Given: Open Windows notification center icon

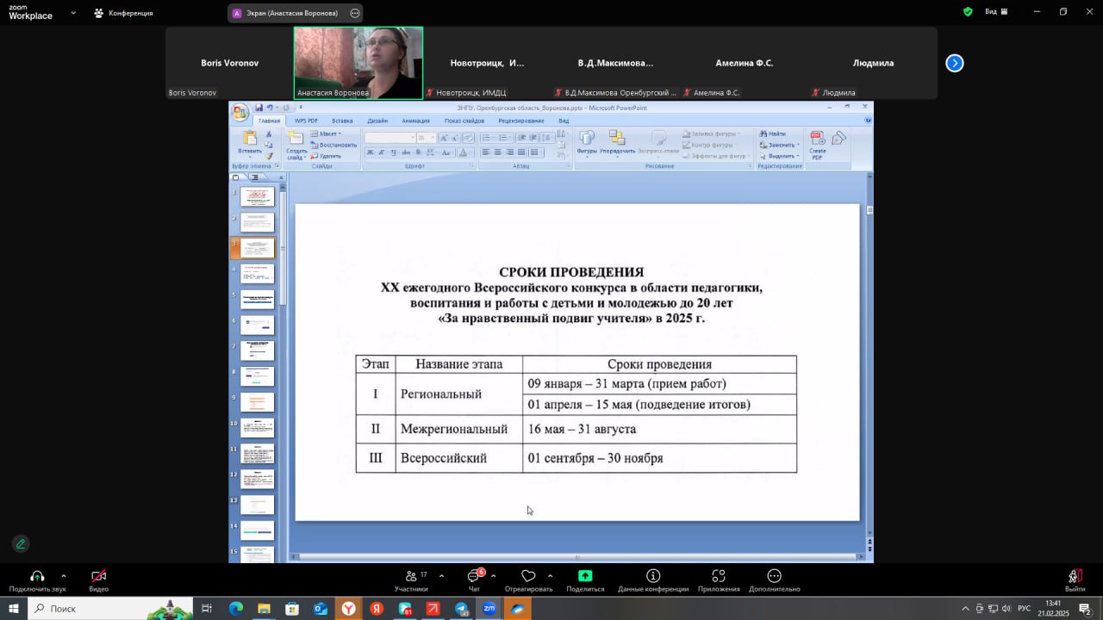Looking at the screenshot, I should point(1086,609).
